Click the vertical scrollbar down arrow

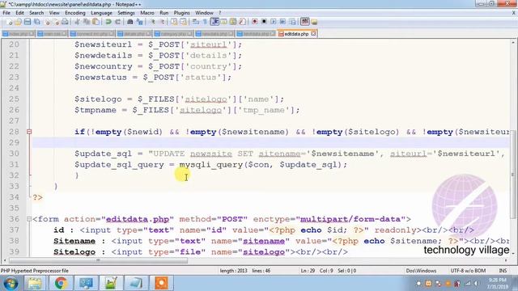coord(513,253)
